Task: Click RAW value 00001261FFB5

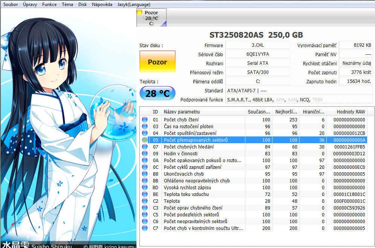Action: 350,147
